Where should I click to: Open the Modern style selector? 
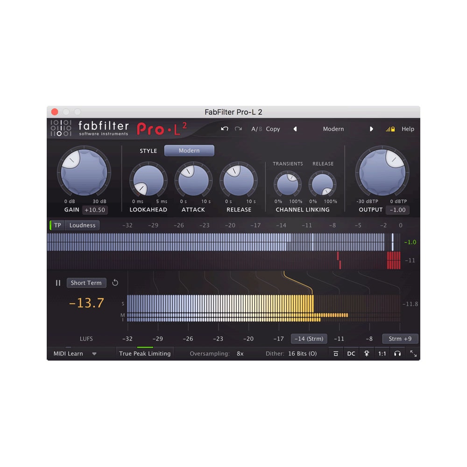(189, 150)
